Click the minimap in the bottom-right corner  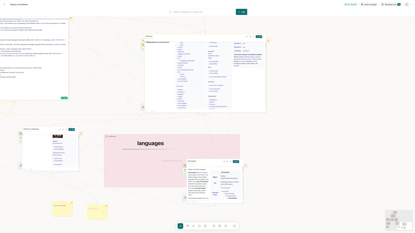click(x=399, y=220)
